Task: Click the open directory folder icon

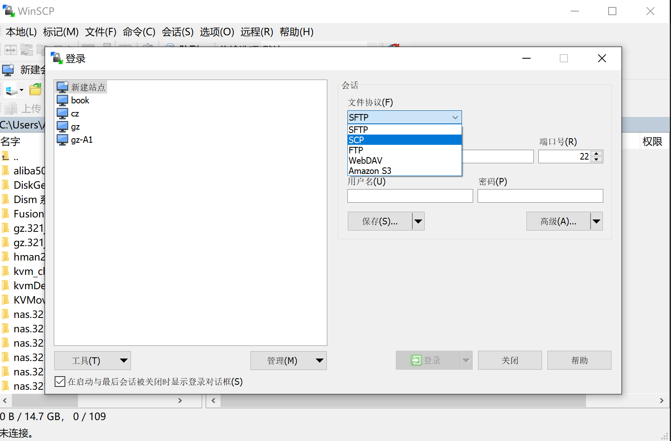Action: coord(36,89)
